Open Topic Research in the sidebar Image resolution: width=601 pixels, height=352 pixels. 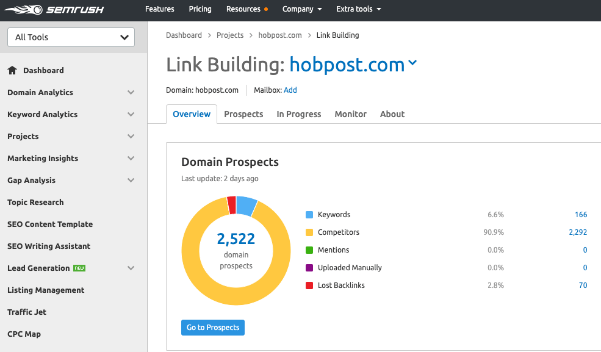[35, 203]
